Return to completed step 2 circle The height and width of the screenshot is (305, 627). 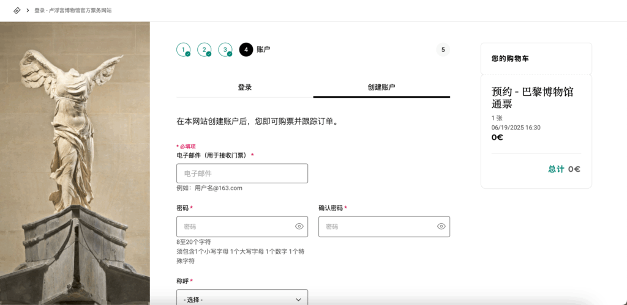204,50
